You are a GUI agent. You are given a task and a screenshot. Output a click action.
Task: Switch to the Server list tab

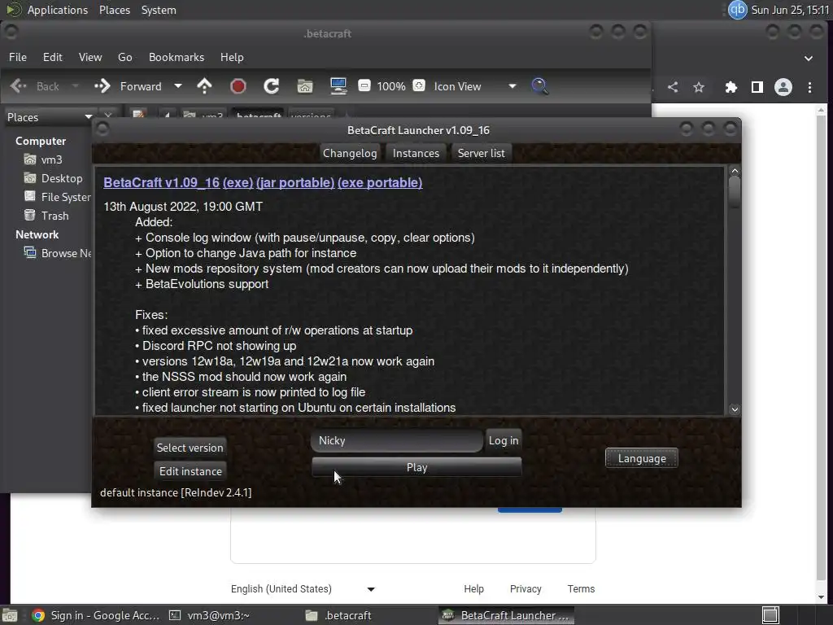click(482, 153)
